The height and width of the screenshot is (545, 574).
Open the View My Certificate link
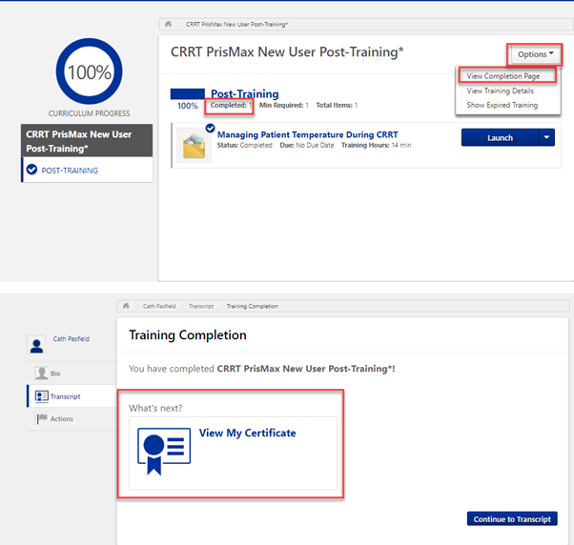(248, 434)
